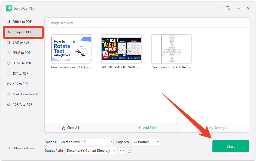256x161 pixels.
Task: Click the gear icon beside Settings
Action: tap(211, 128)
